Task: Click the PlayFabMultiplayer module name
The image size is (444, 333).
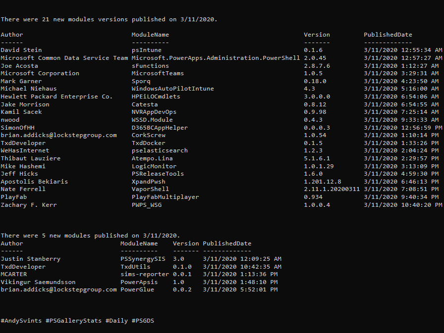Action: 165,197
